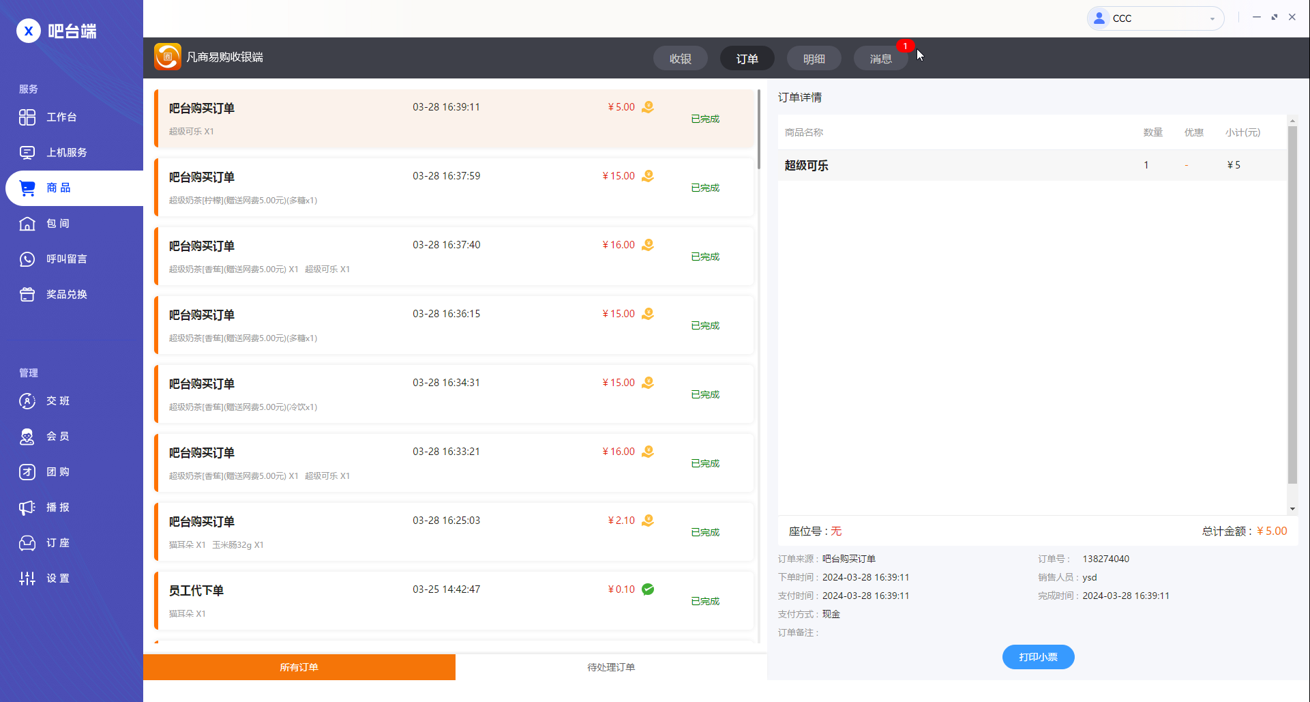Screen dimensions: 1310x702
Task: Click the 订座 sofa icon
Action: [27, 543]
